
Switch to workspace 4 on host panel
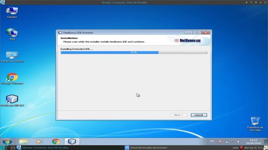pyautogui.click(x=14, y=147)
